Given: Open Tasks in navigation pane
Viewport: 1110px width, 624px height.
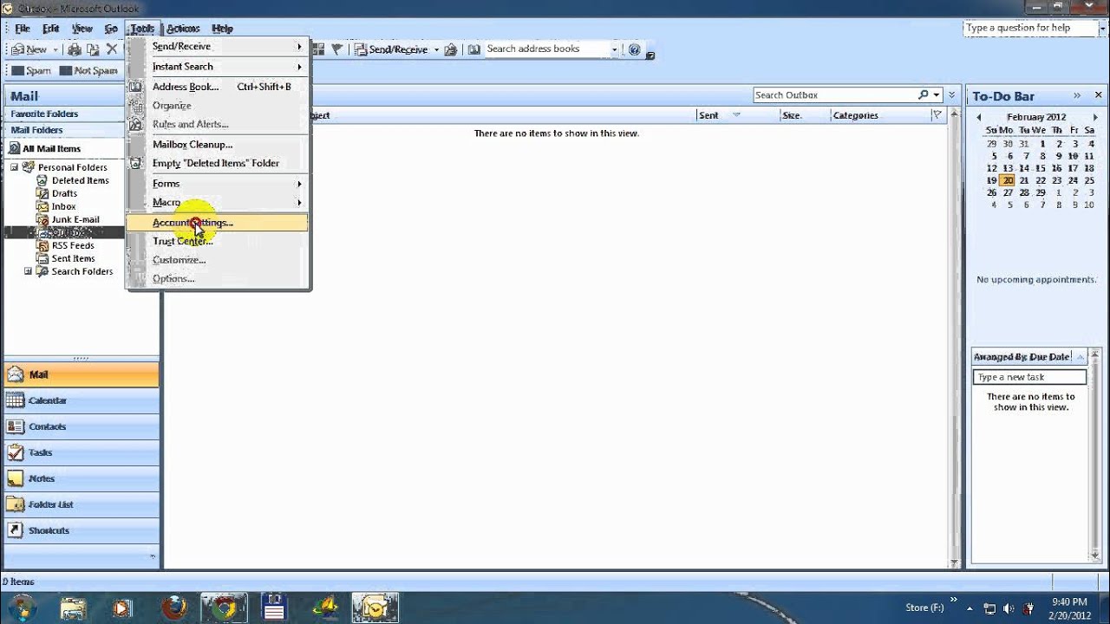Looking at the screenshot, I should [81, 452].
